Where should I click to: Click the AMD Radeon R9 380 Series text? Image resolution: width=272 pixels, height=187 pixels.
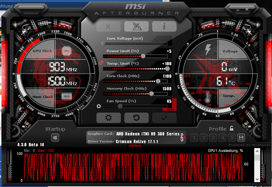click(x=148, y=134)
